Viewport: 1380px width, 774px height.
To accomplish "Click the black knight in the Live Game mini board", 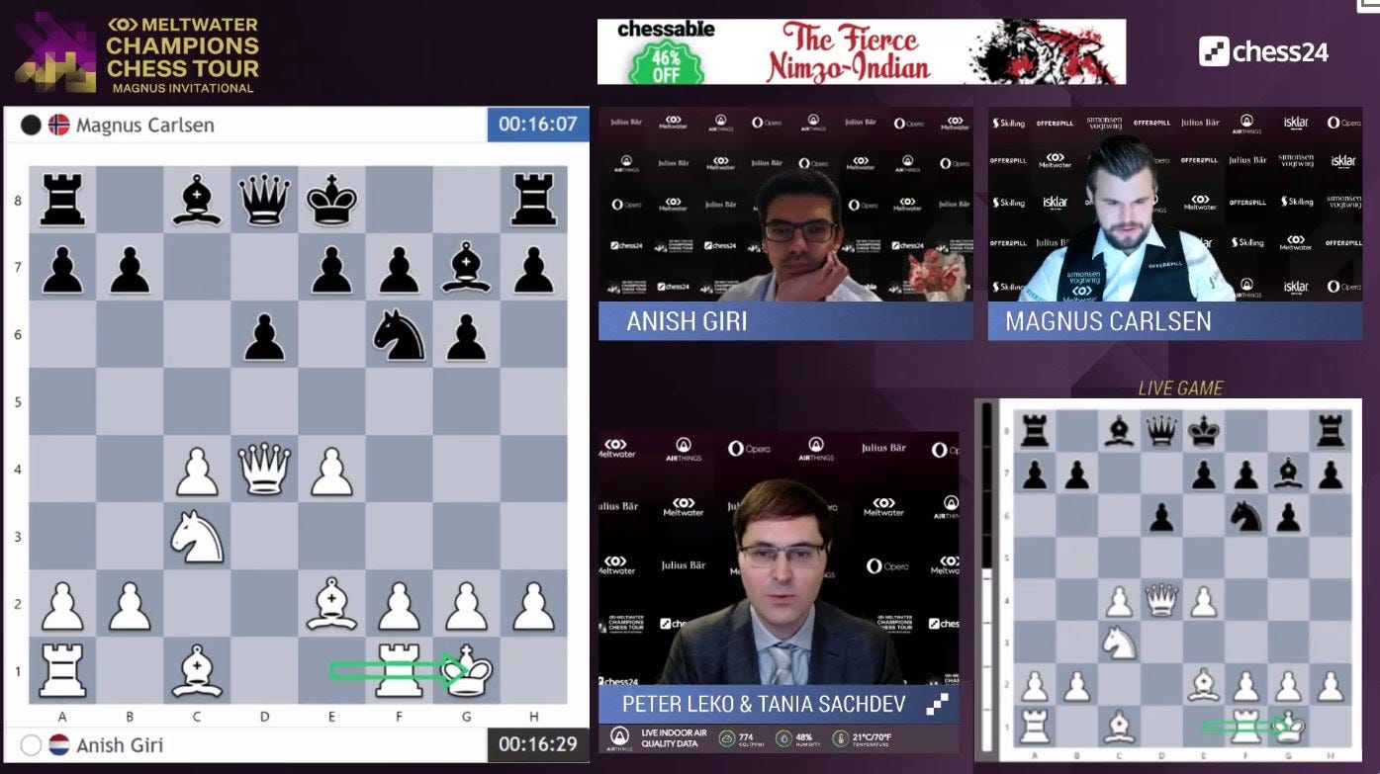I will 1245,515.
